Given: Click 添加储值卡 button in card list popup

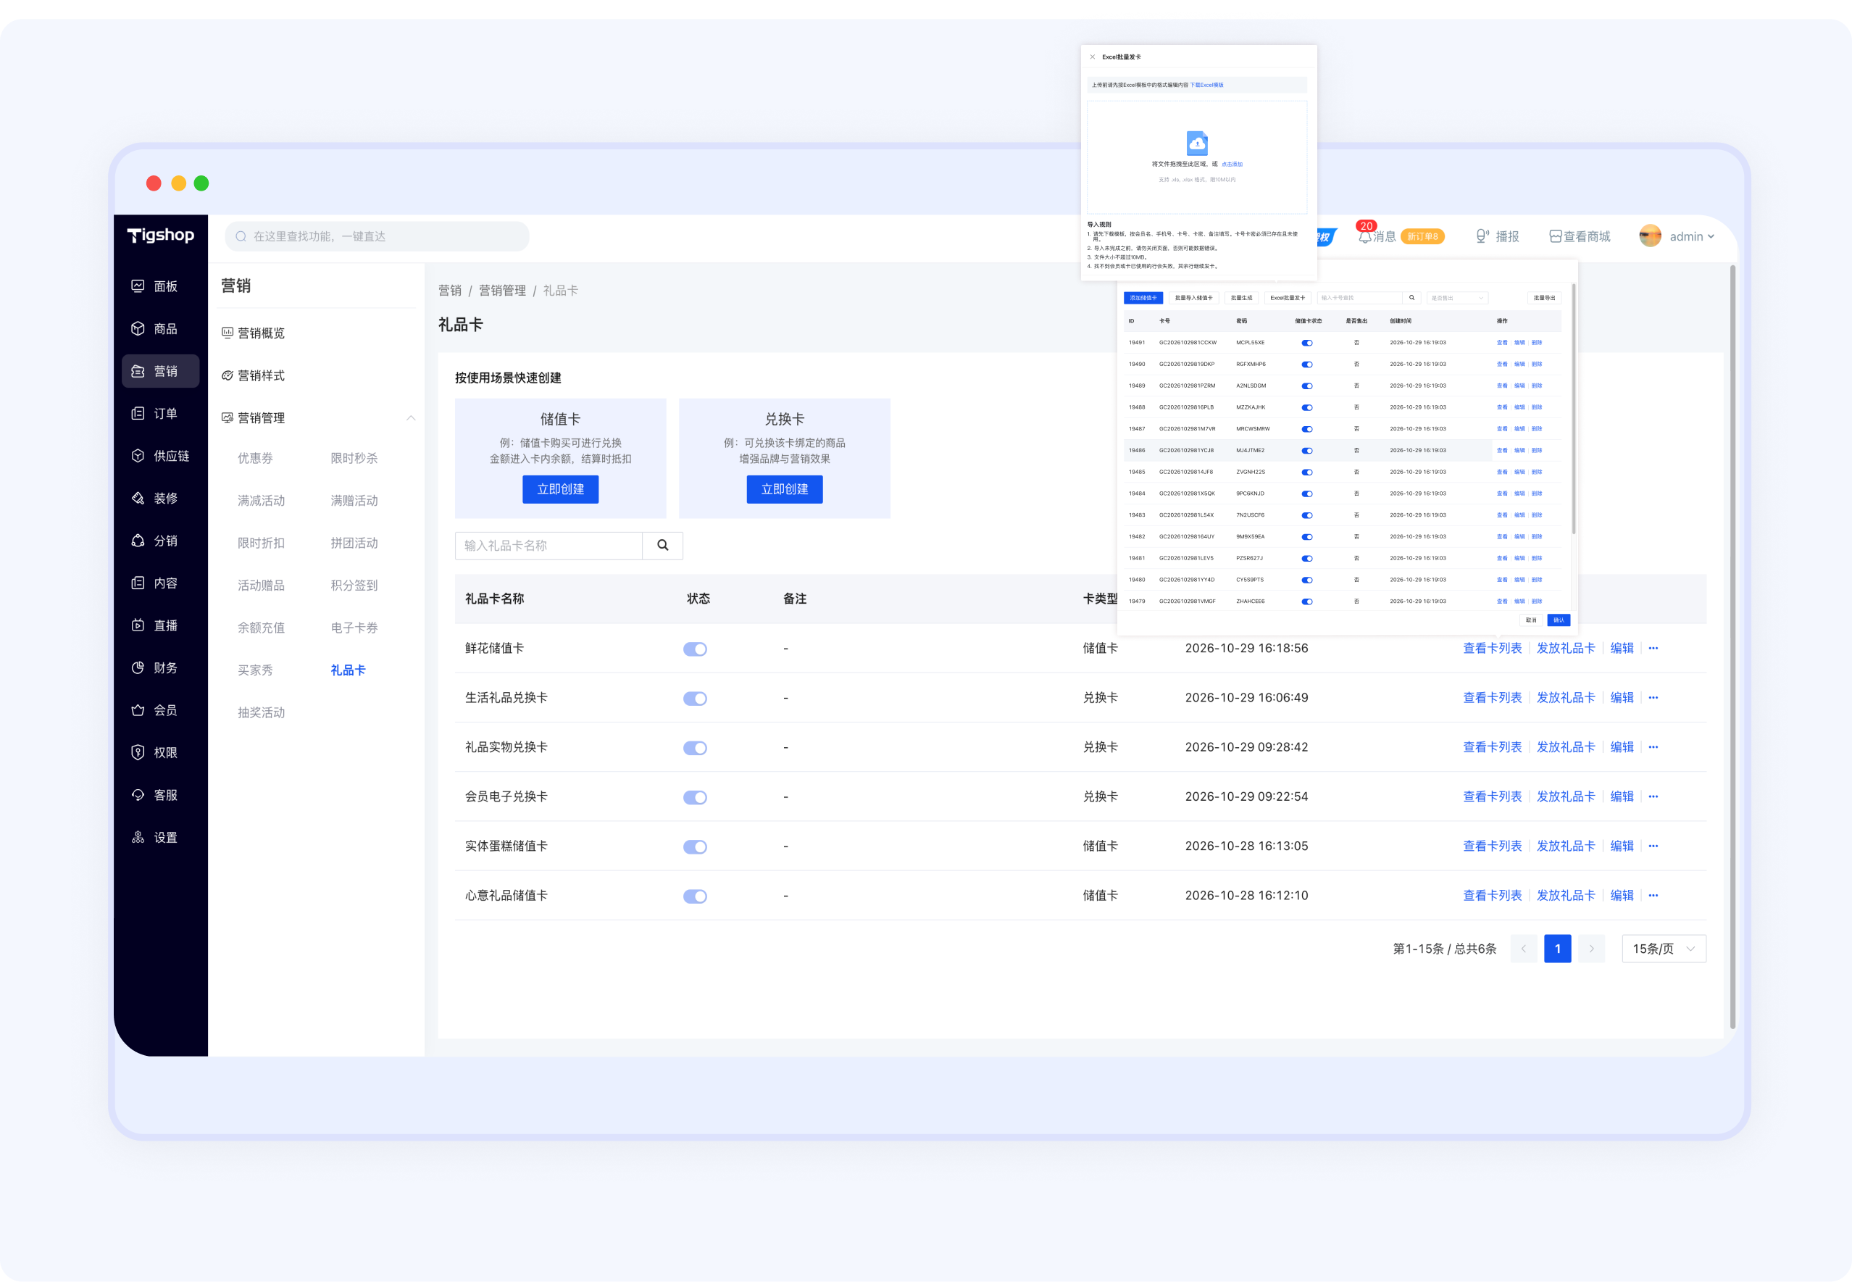Looking at the screenshot, I should pos(1143,298).
